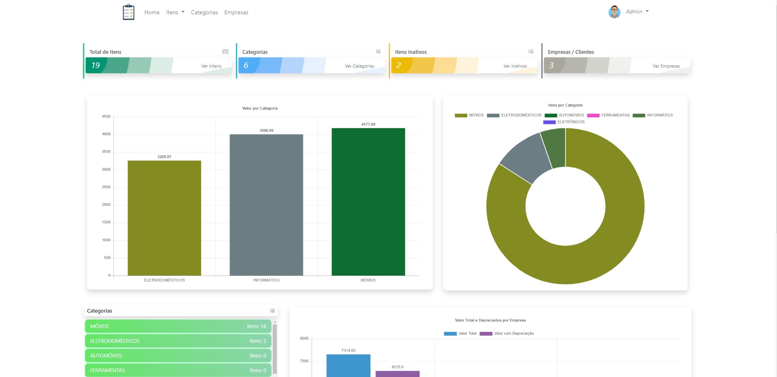Click the 2 inactive items count
Screen dimensions: 777x377
[x=399, y=65]
